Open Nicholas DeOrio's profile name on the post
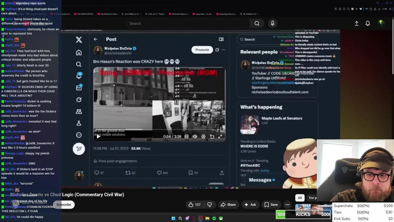394x222 pixels. 118,48
